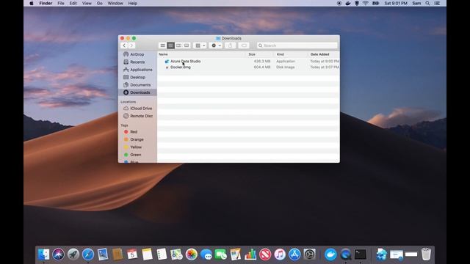Open Safari from the Dock

(x=88, y=254)
